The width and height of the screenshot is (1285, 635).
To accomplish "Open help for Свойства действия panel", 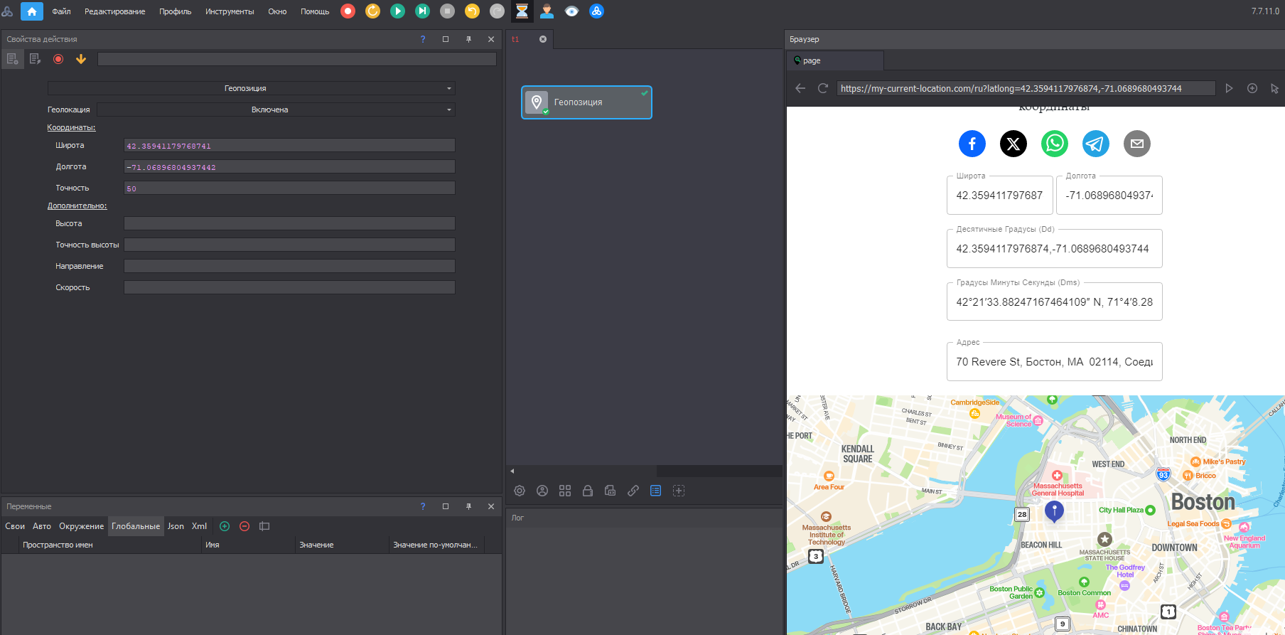I will click(x=423, y=39).
